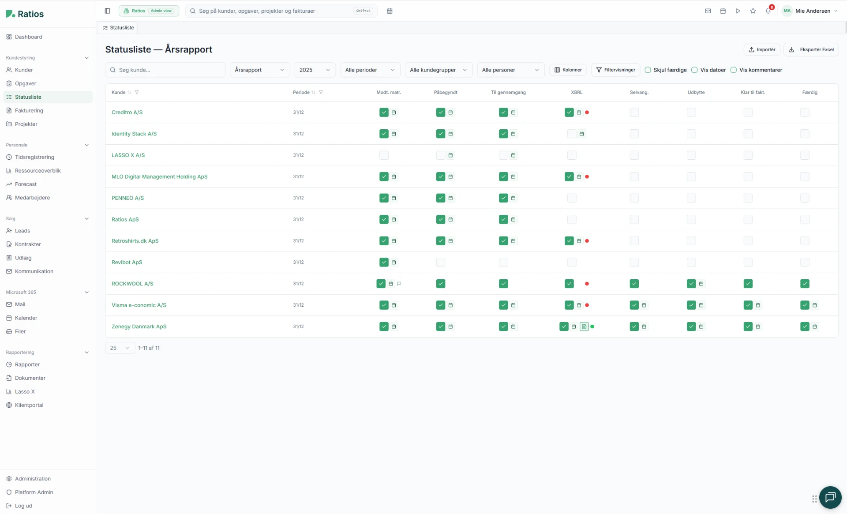Go to Fakturering in the sidebar

[x=48, y=111]
